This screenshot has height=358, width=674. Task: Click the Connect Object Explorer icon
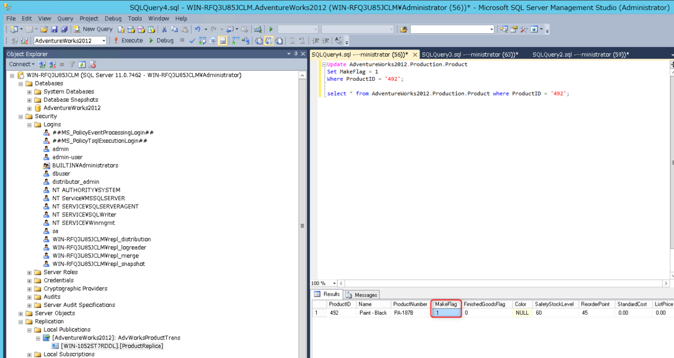point(42,65)
